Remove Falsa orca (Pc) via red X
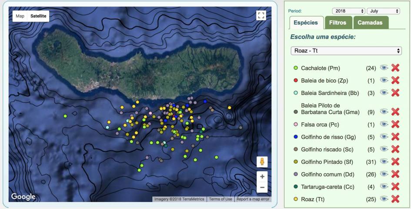 tap(395, 124)
